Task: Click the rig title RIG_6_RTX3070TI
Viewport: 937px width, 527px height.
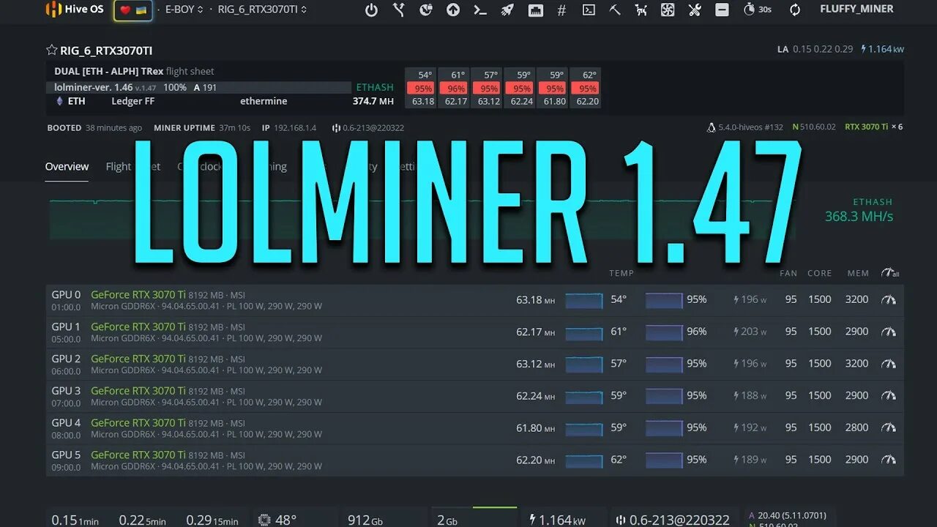Action: pyautogui.click(x=106, y=51)
